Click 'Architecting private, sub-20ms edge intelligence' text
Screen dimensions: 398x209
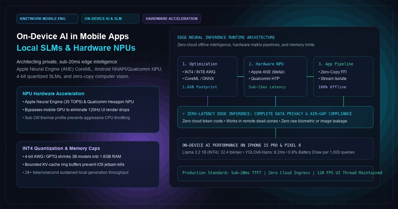(67, 62)
